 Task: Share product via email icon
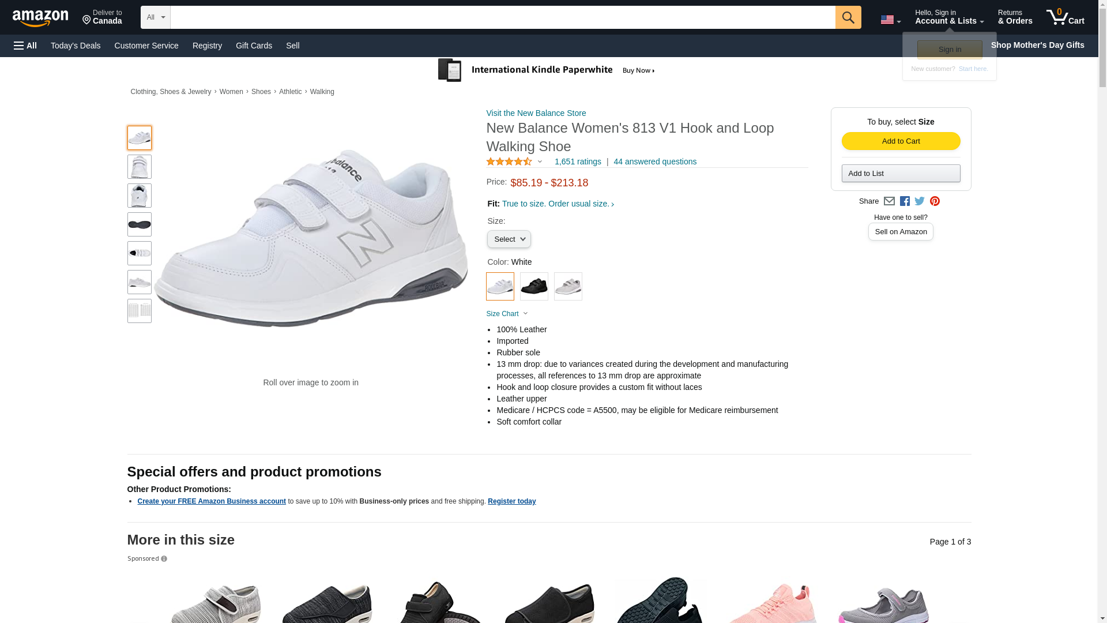click(889, 201)
